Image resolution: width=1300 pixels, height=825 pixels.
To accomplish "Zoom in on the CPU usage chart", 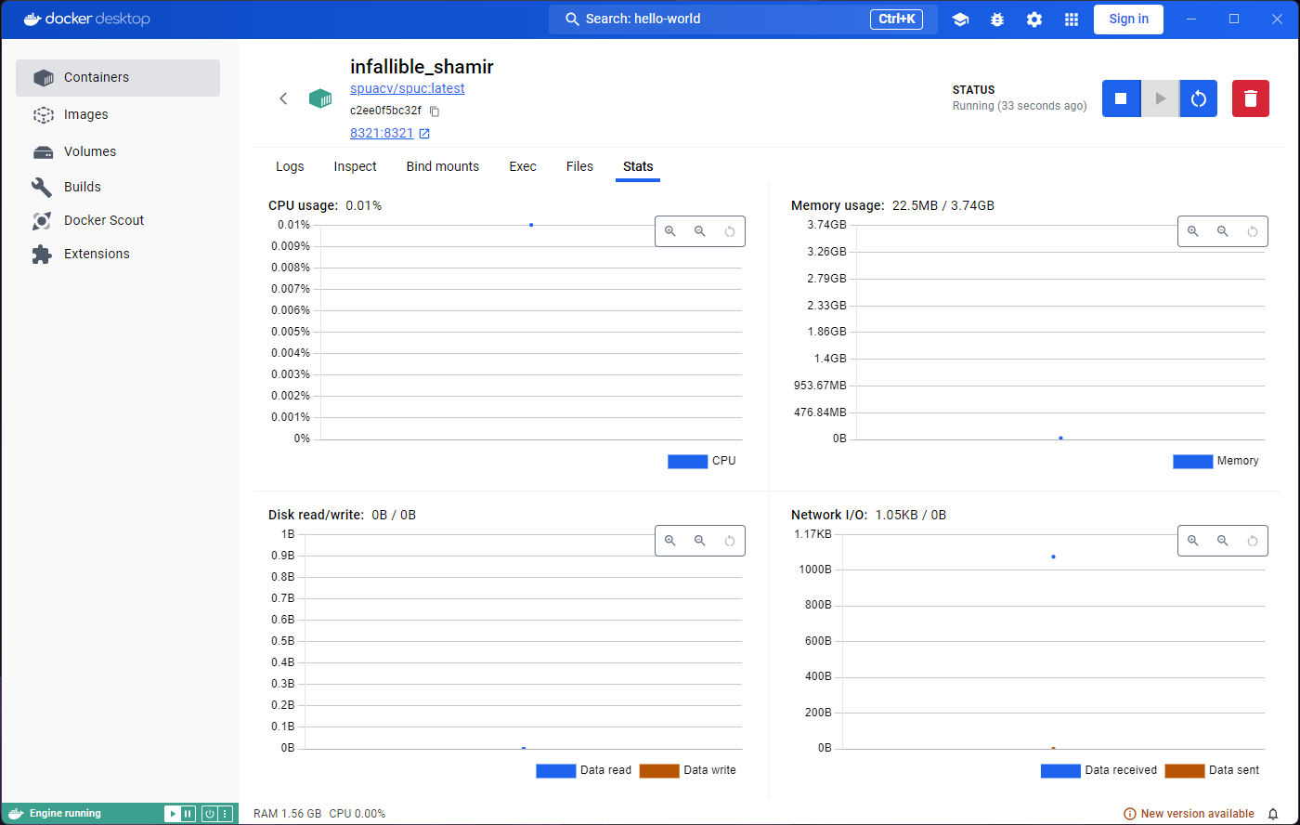I will [x=670, y=231].
